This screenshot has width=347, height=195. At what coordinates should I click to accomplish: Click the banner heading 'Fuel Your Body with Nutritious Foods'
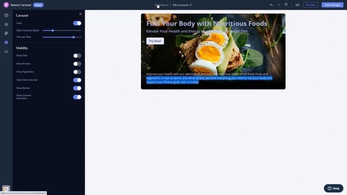point(207,23)
